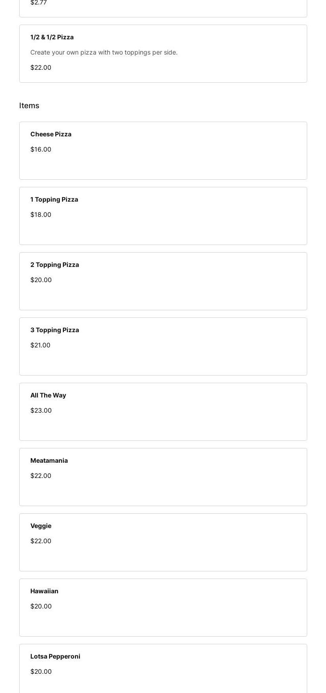Select the Hawaiian pizza card
This screenshot has height=693, width=326.
click(x=163, y=608)
